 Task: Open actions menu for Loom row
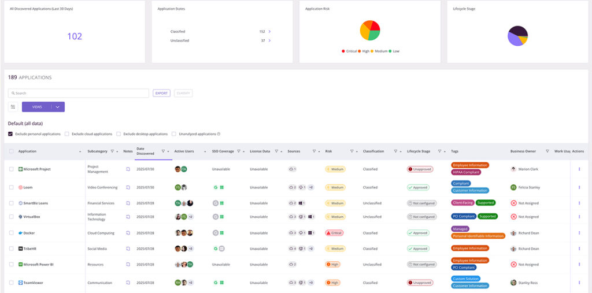[579, 187]
